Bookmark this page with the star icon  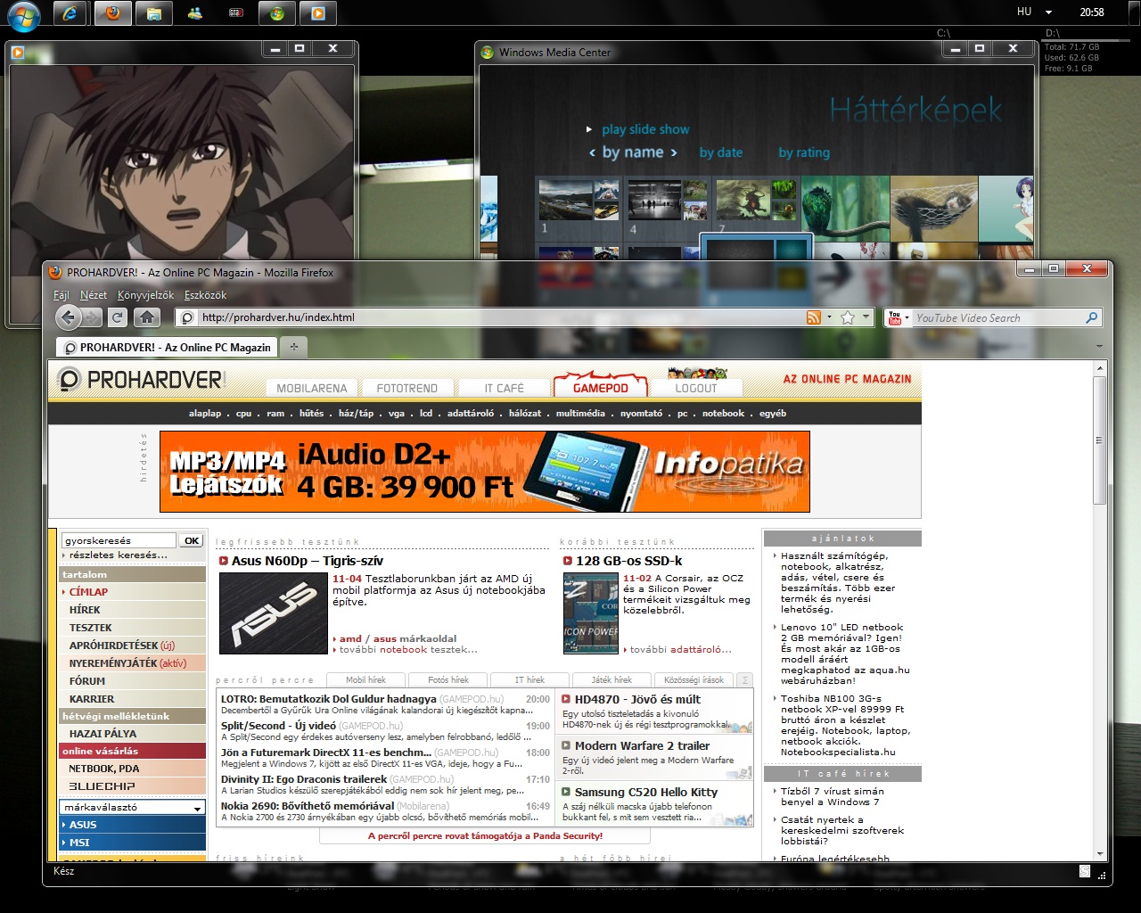pos(848,317)
